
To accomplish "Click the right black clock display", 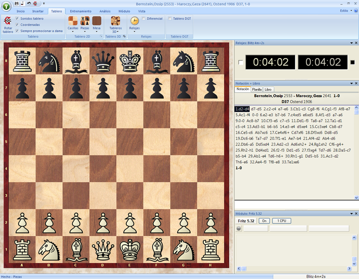I will 323,62.
